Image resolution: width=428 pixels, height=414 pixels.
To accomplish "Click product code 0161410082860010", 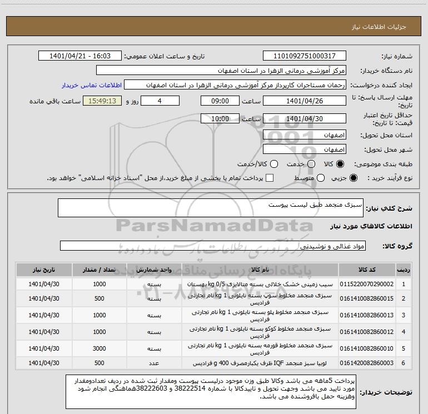I will click(x=367, y=348).
